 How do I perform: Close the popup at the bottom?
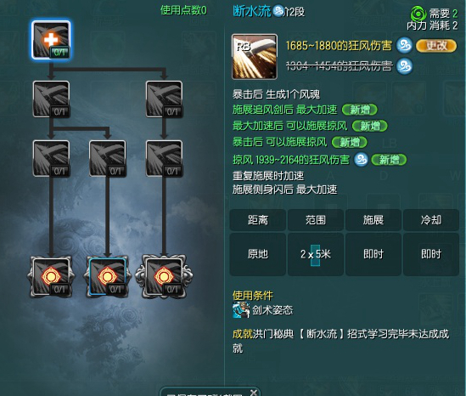(254, 392)
